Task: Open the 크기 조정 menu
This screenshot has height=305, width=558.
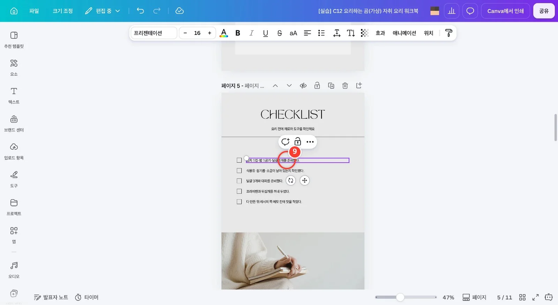Action: pyautogui.click(x=63, y=11)
